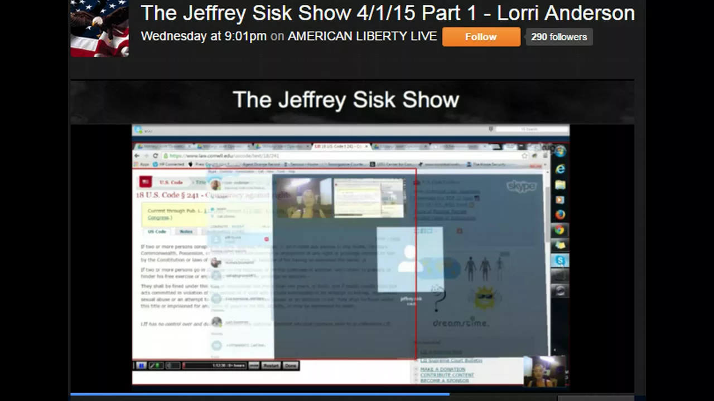Image resolution: width=714 pixels, height=401 pixels.
Task: Open the BECOME A SPONSOR link
Action: coord(445,380)
